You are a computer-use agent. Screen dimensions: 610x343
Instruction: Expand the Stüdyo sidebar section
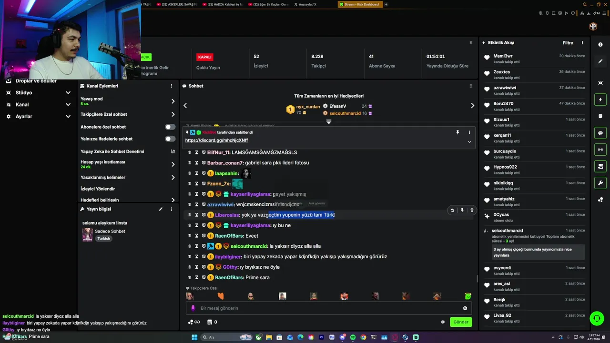click(x=68, y=93)
